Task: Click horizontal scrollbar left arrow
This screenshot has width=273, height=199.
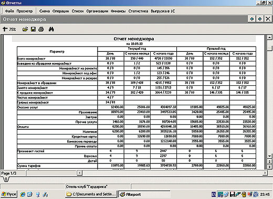Action: coord(79,173)
